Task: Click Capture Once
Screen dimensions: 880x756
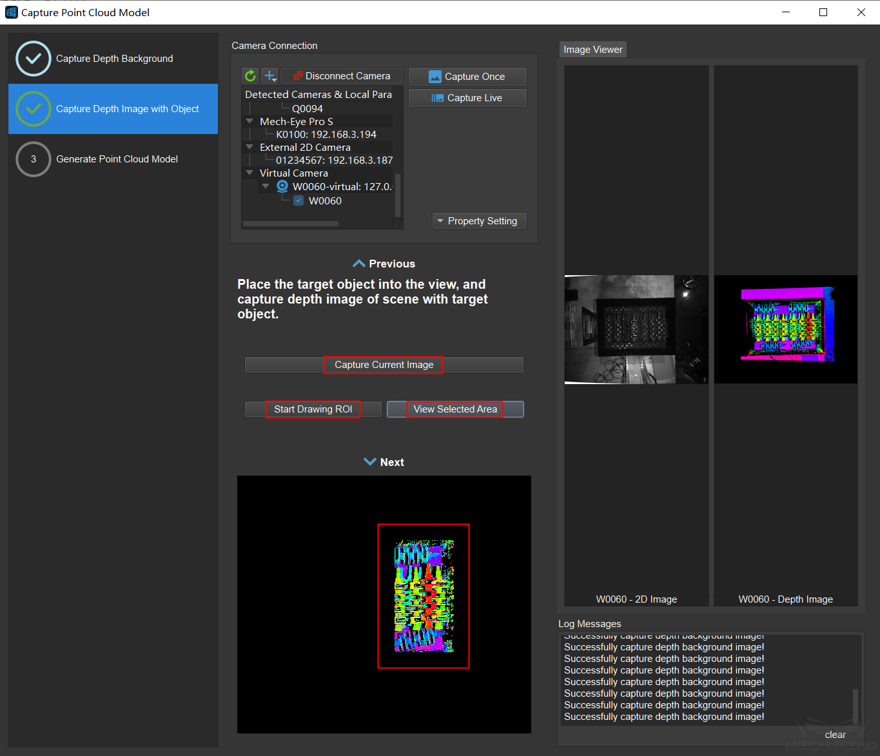Action: coord(467,77)
